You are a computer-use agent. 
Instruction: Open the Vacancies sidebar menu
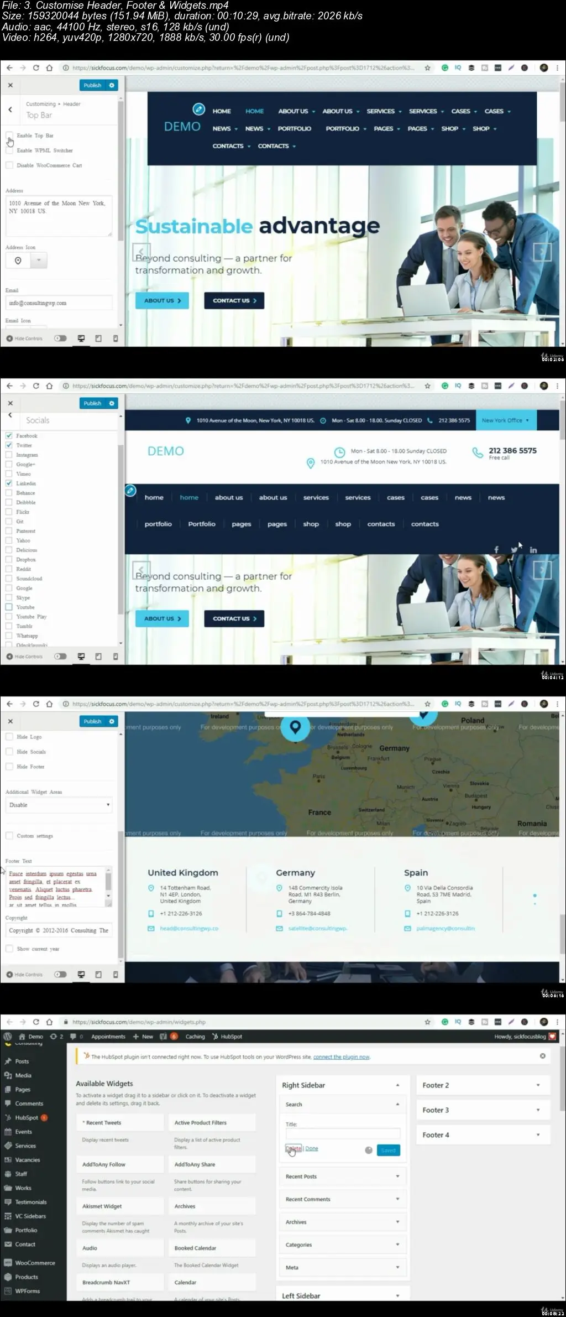(28, 1160)
